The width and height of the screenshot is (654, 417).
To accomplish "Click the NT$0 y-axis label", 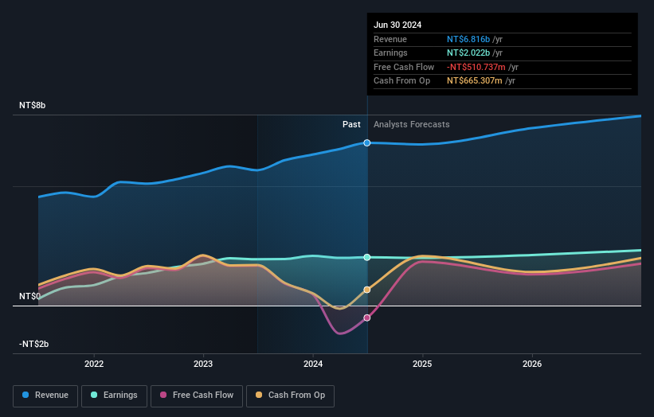I will click(x=29, y=296).
